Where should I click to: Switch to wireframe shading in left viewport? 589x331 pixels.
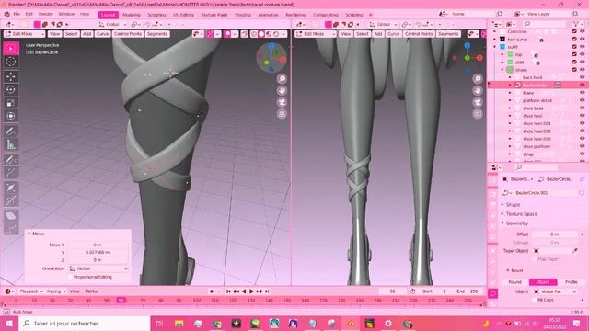point(254,34)
